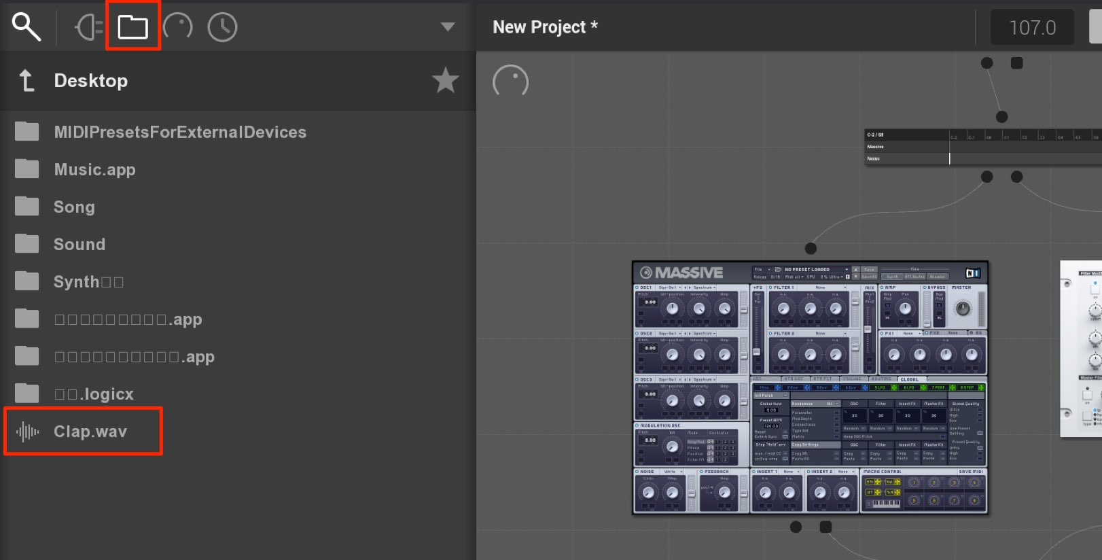This screenshot has width=1102, height=560.
Task: Open the search magnifier in browser
Action: 26,27
